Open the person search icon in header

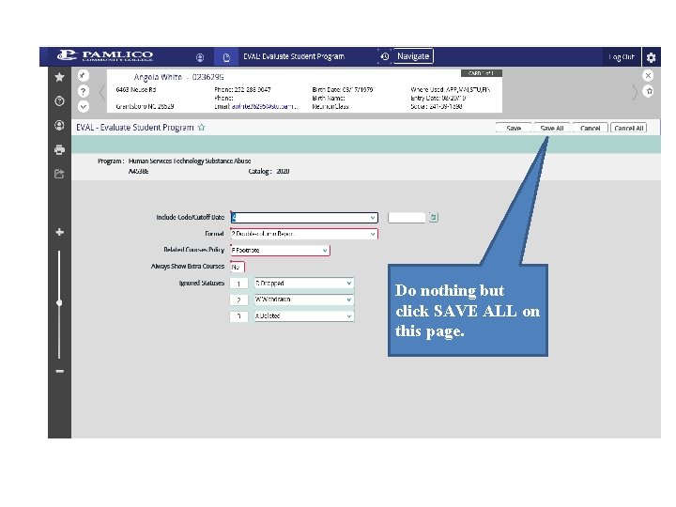[x=200, y=57]
